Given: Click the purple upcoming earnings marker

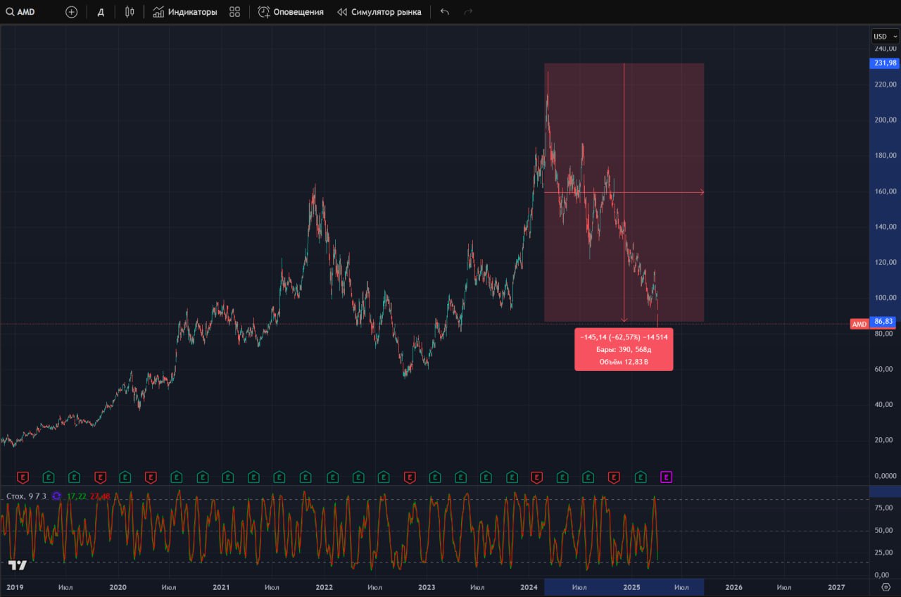Looking at the screenshot, I should tap(666, 477).
